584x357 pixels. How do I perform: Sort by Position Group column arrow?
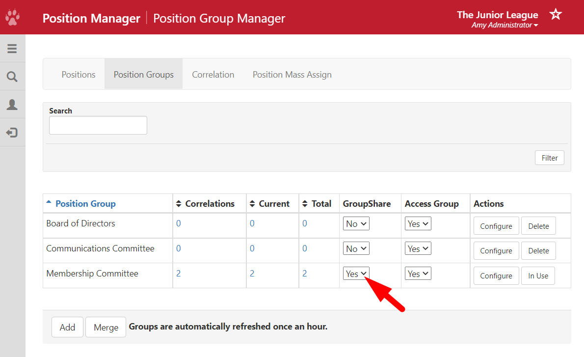(49, 202)
